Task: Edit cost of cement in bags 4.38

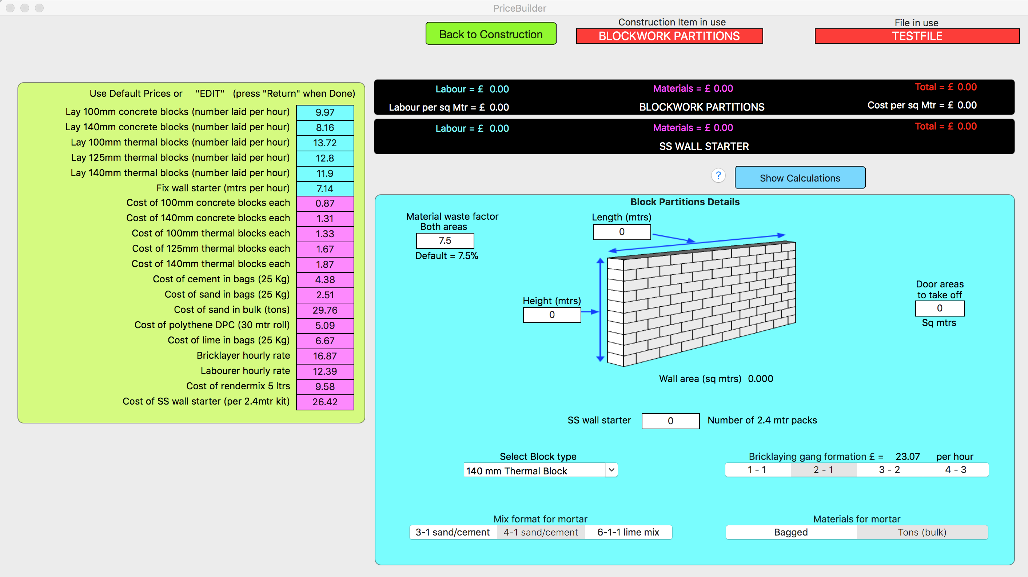Action: pos(325,280)
